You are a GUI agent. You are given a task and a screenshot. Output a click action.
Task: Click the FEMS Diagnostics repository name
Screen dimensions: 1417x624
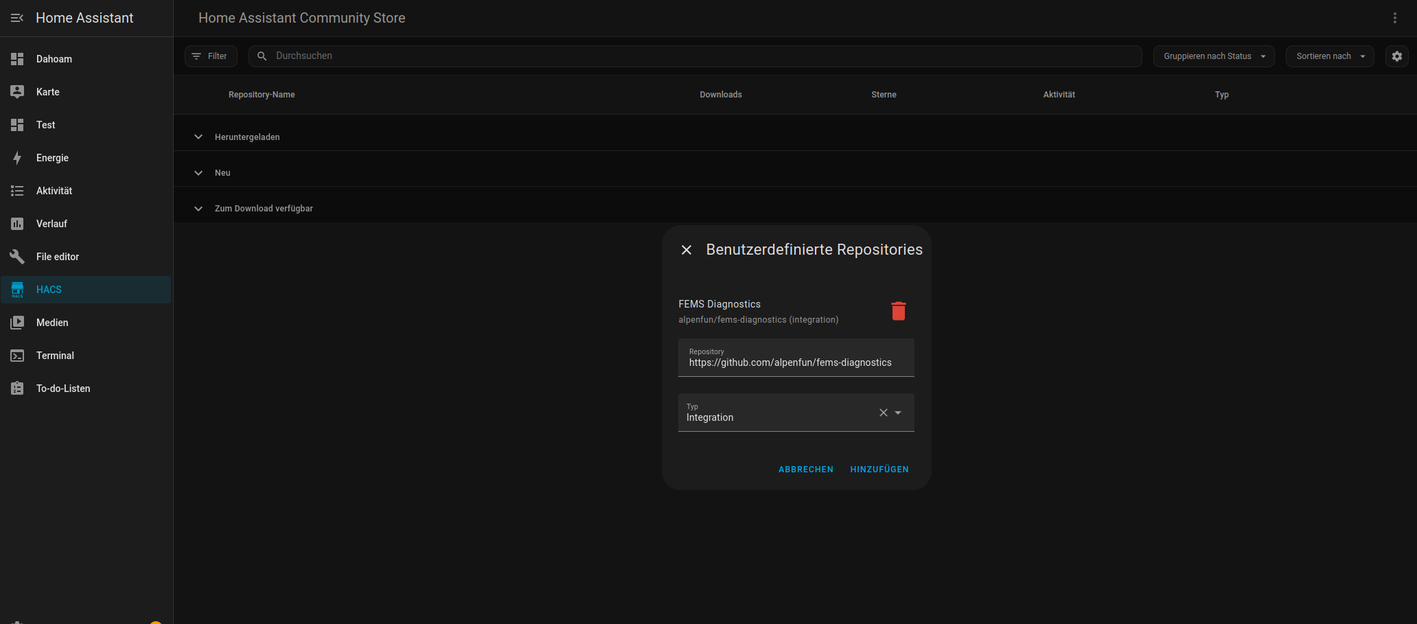719,304
